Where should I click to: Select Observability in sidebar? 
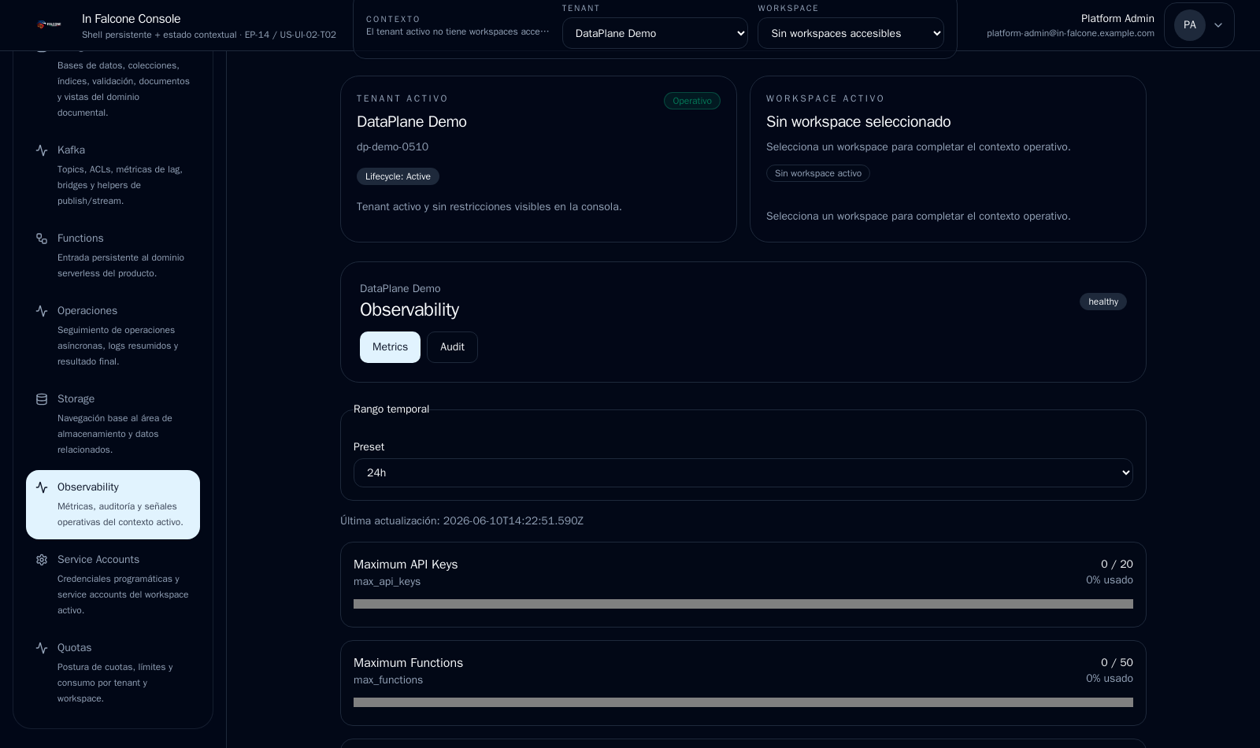click(113, 505)
